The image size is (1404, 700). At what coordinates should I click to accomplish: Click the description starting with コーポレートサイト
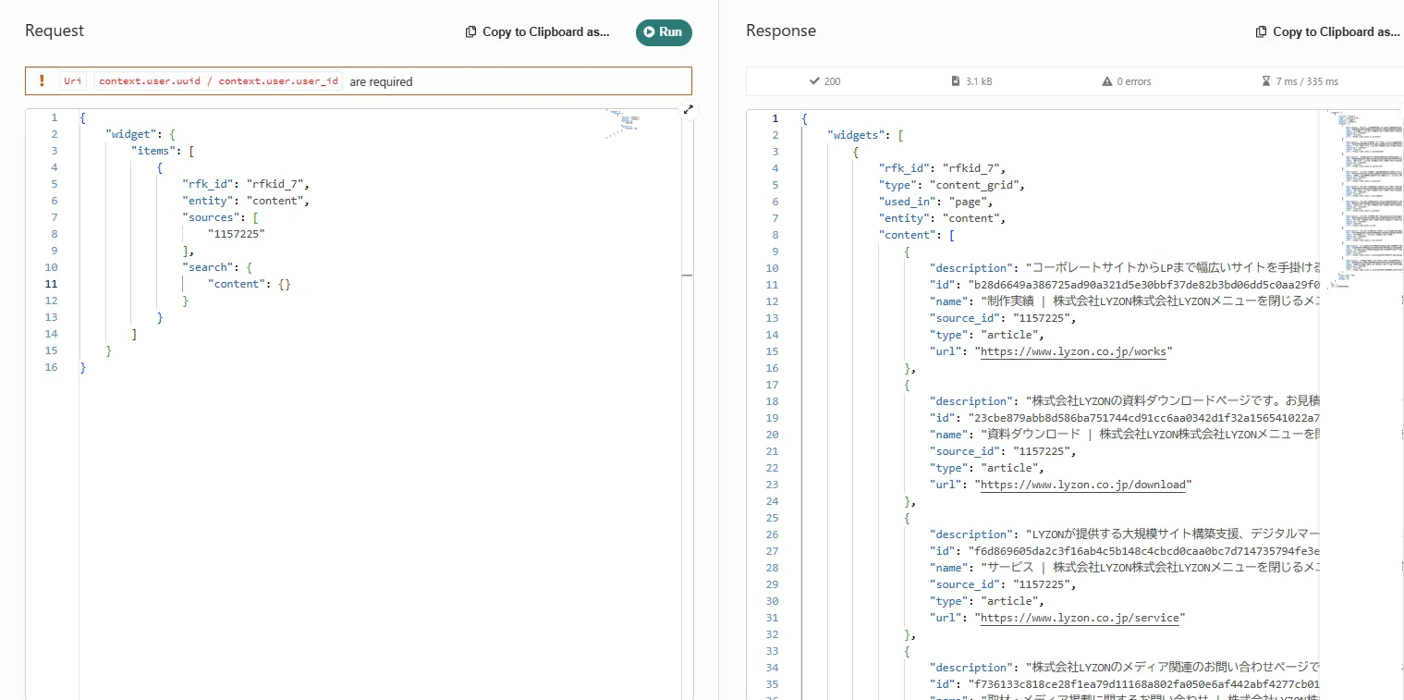point(1174,268)
